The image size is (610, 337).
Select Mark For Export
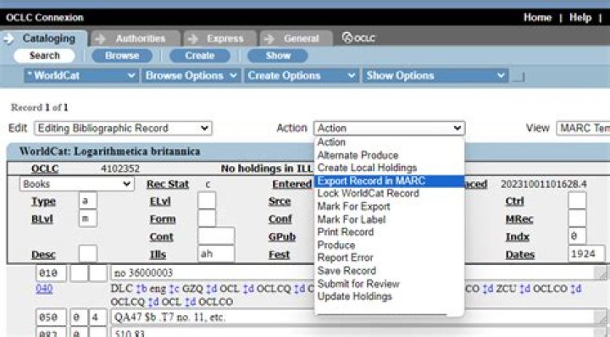389,207
